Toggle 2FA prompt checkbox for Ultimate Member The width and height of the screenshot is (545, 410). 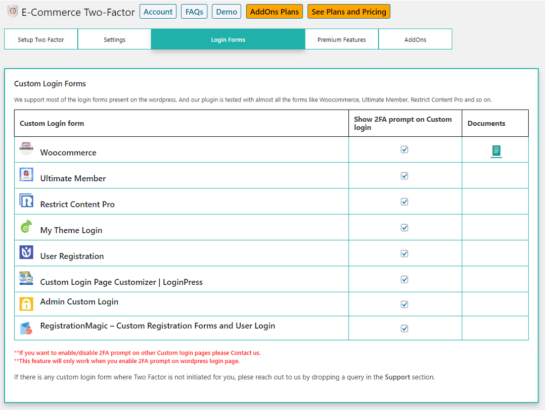click(404, 176)
